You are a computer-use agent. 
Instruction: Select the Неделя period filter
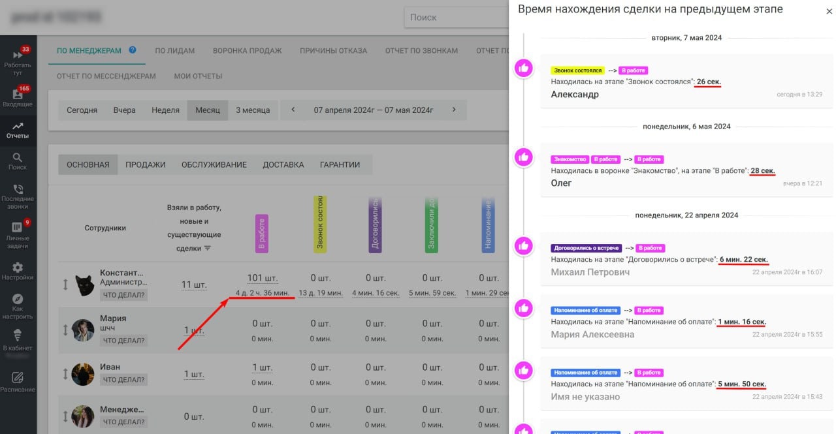[165, 110]
